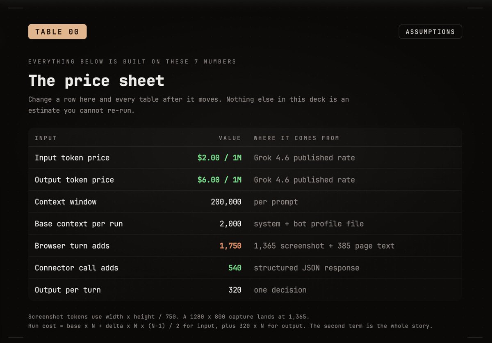Select the Output per turn row
This screenshot has width=492, height=343.
245,290
